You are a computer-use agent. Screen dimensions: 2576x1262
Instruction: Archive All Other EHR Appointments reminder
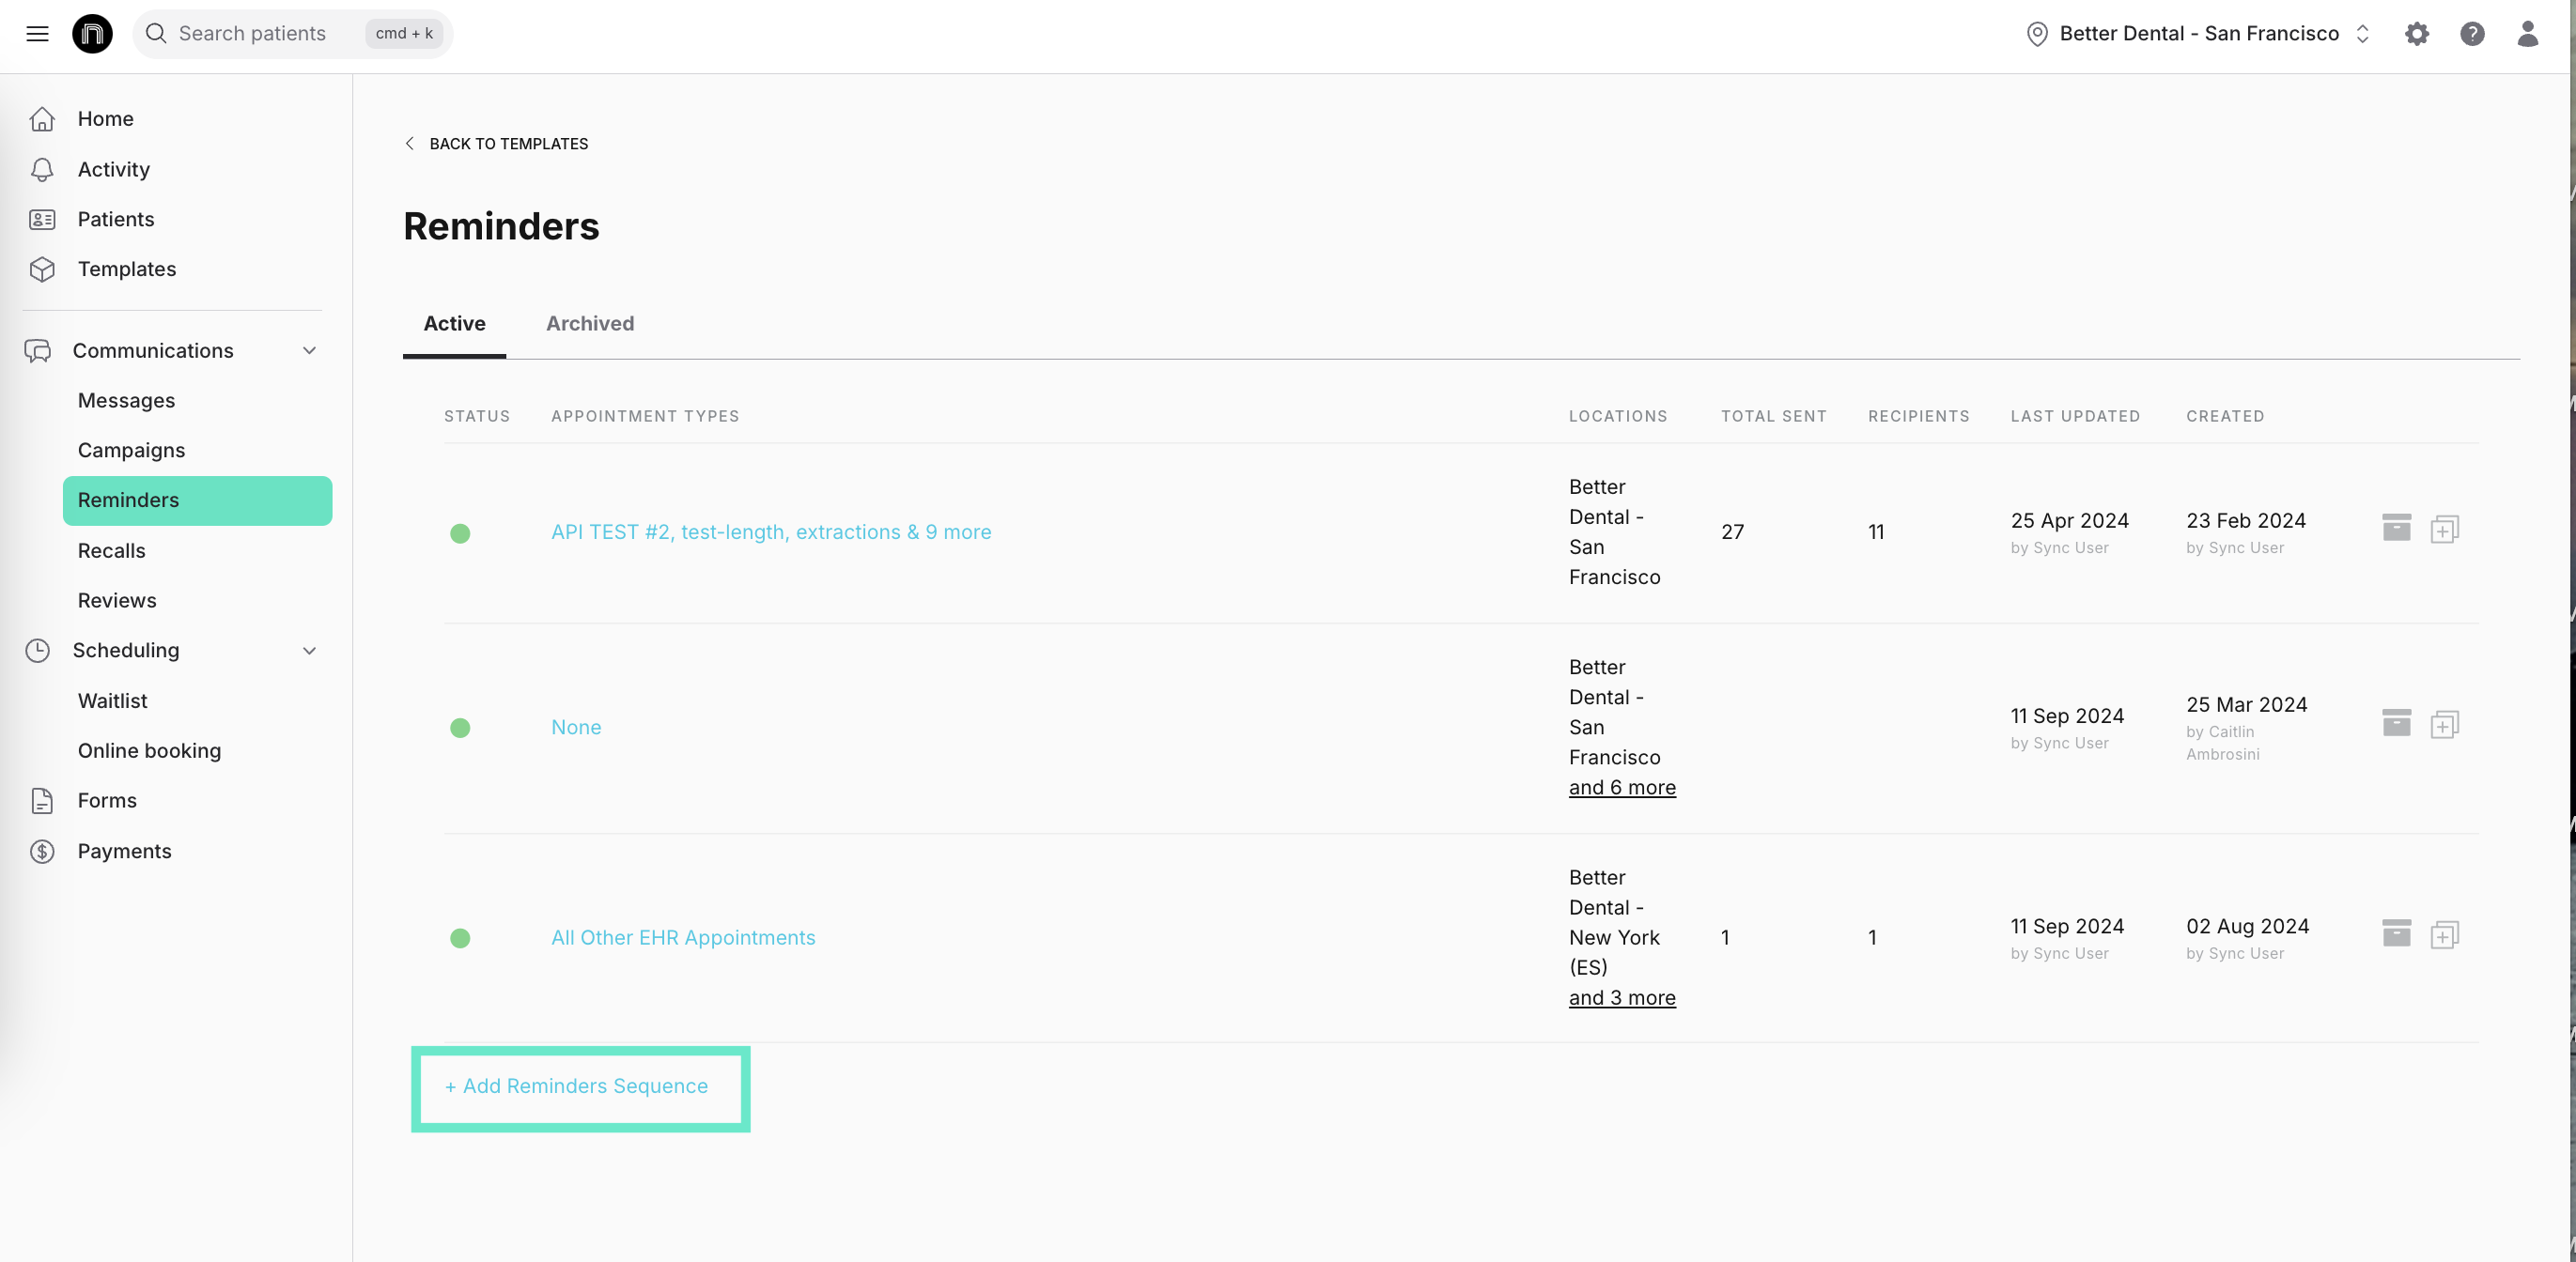click(2396, 934)
